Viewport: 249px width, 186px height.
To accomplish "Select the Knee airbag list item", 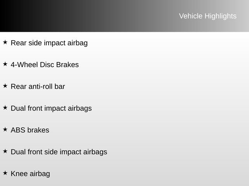I will tap(30, 174).
